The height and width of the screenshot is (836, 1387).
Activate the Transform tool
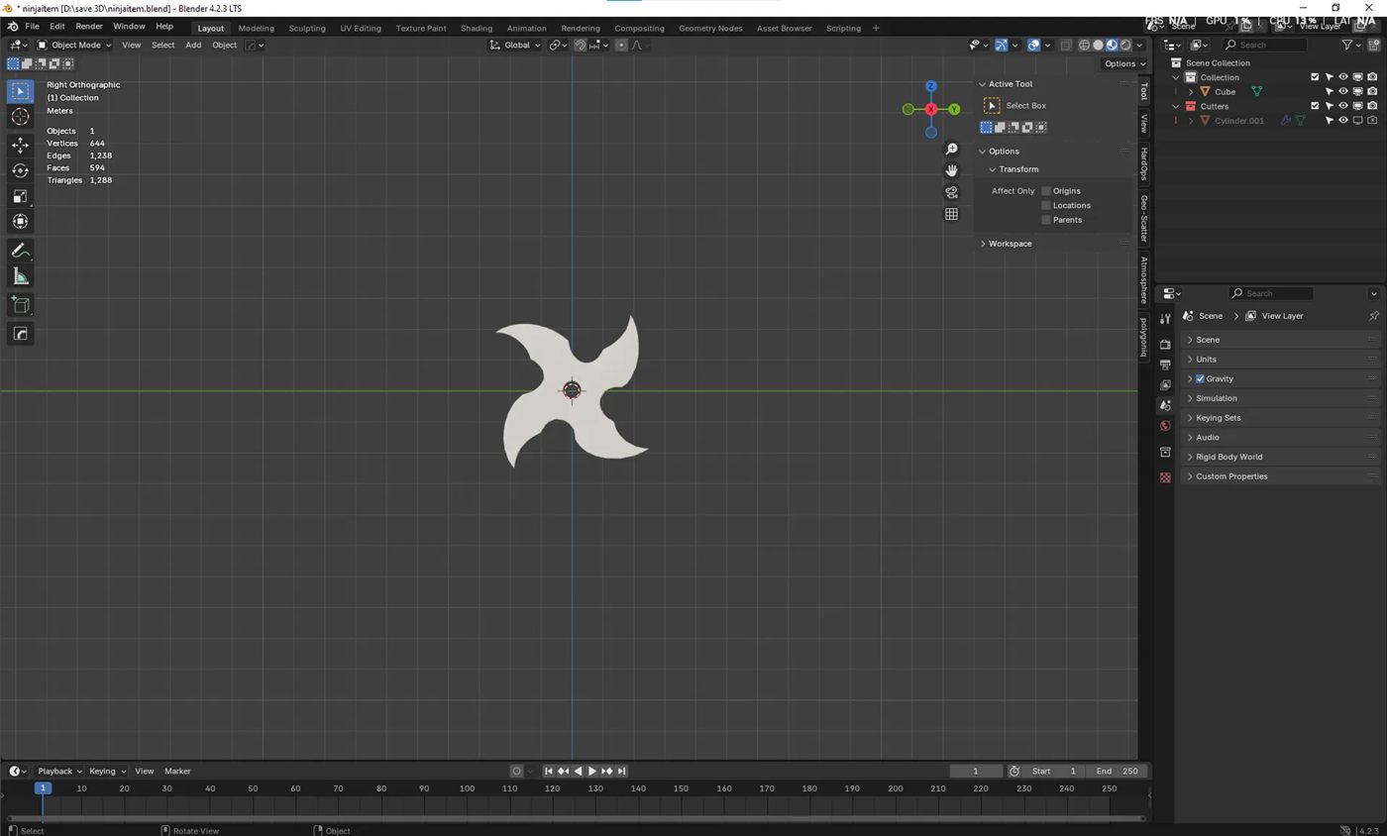(x=20, y=222)
